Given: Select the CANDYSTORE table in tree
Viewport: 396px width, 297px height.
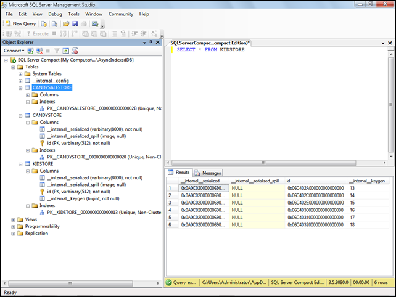Looking at the screenshot, I should pos(47,115).
